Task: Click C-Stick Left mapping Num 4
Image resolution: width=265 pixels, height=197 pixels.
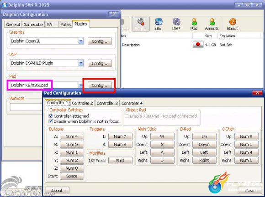Action: [x=246, y=152]
